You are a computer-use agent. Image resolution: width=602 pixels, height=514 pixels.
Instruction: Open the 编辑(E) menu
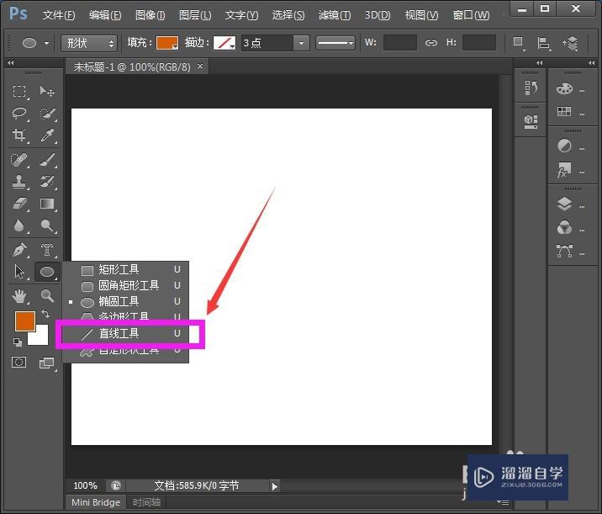[105, 15]
